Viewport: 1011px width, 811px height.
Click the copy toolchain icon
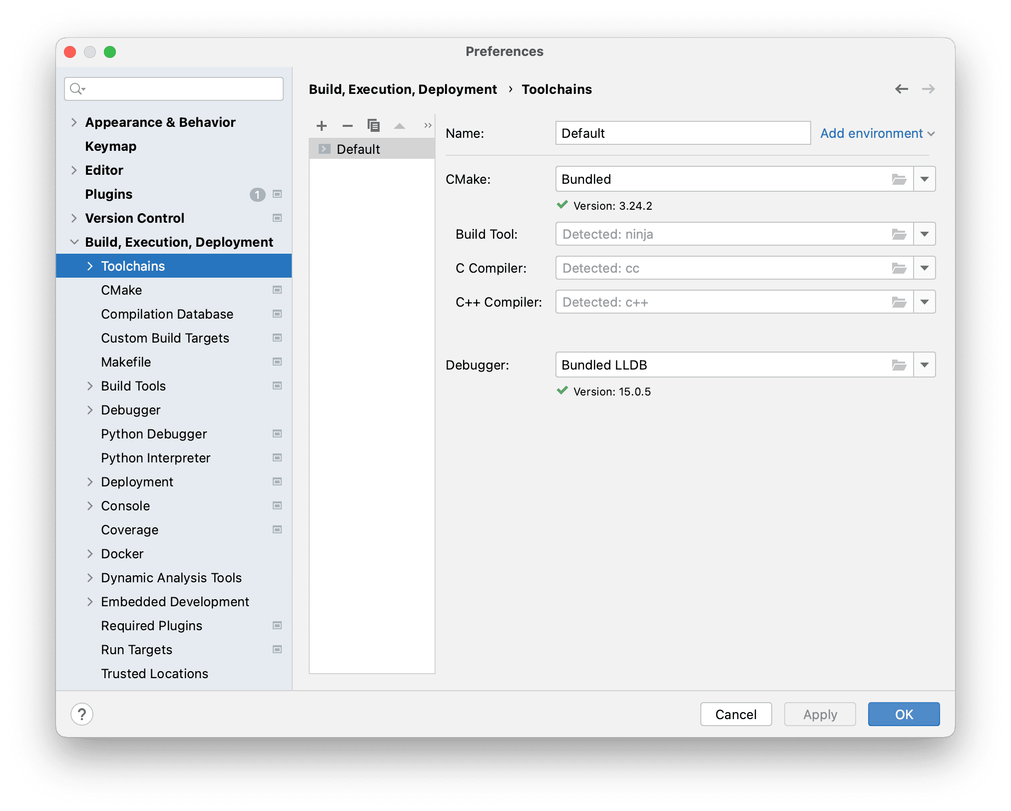pyautogui.click(x=374, y=126)
